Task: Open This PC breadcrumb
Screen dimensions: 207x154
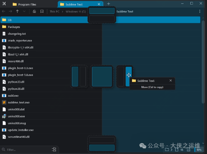Action: coord(54,12)
